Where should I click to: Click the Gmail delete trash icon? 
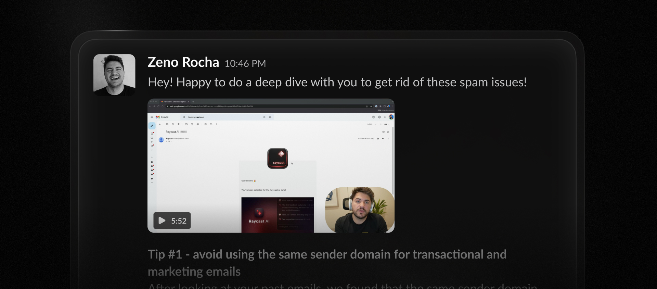(179, 124)
